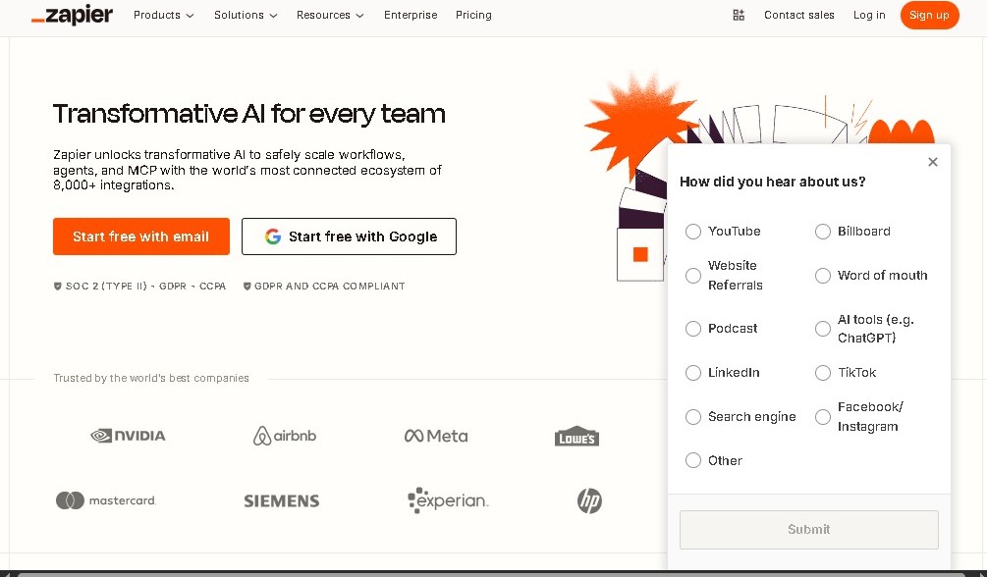Select the YouTube radio button
This screenshot has height=577, width=987.
[693, 232]
